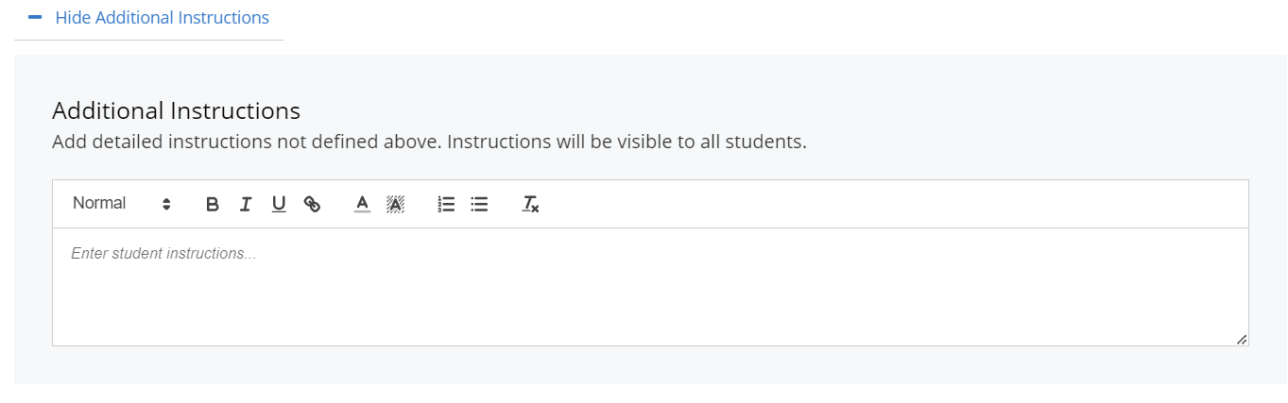This screenshot has width=1288, height=403.
Task: Open the Normal paragraph style dropdown
Action: 122,204
